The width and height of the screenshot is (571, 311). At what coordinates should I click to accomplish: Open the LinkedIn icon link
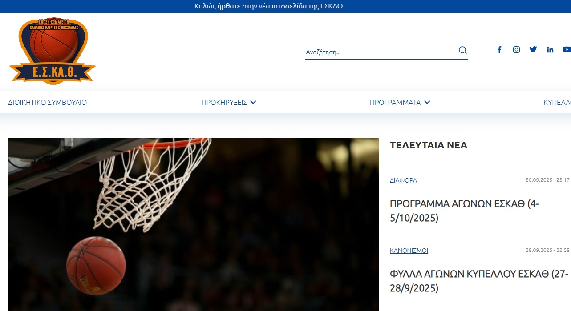pyautogui.click(x=550, y=50)
